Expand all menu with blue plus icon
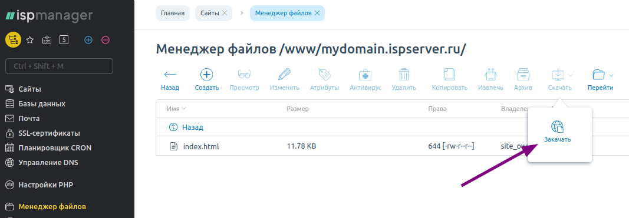Viewport: 629px width, 218px height. 88,40
